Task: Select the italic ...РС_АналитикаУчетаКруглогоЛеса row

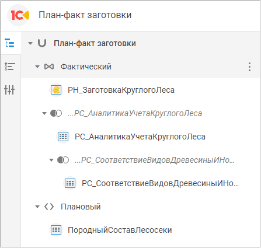Action: pyautogui.click(x=135, y=113)
